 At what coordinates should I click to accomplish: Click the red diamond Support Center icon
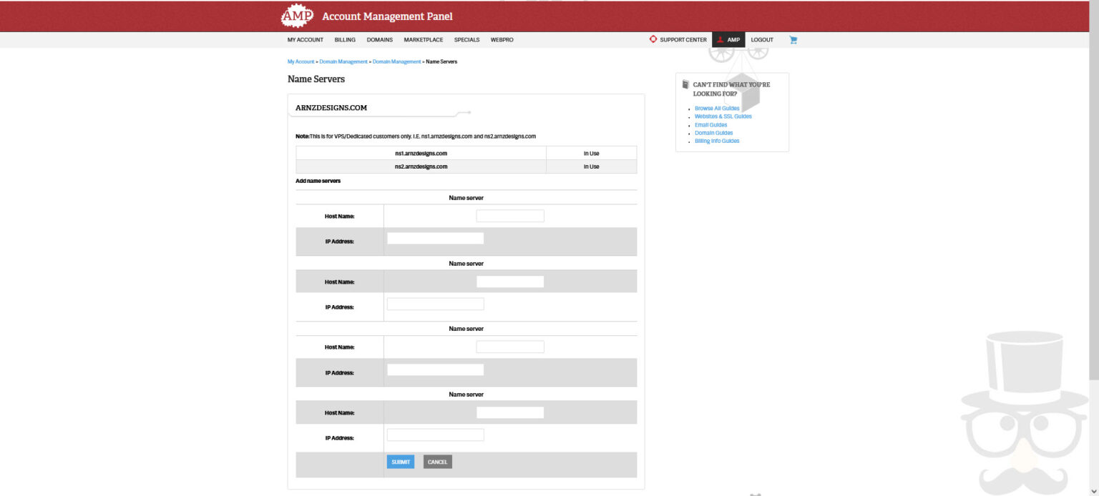(652, 39)
